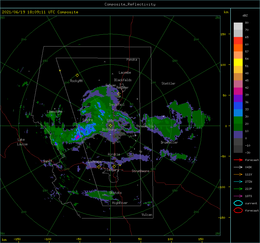The width and height of the screenshot is (260, 243).
Task: Click the Calgary city label
Action: pyautogui.click(x=113, y=170)
